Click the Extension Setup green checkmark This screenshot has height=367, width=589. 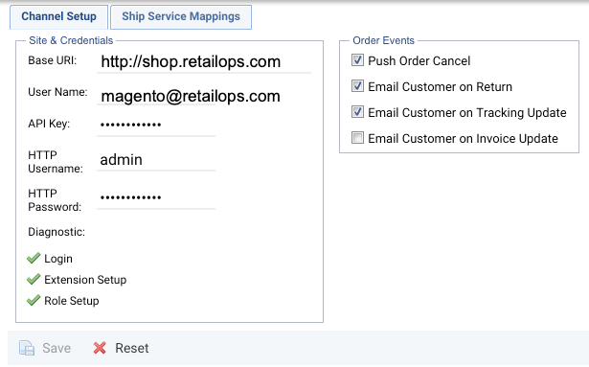tap(34, 279)
